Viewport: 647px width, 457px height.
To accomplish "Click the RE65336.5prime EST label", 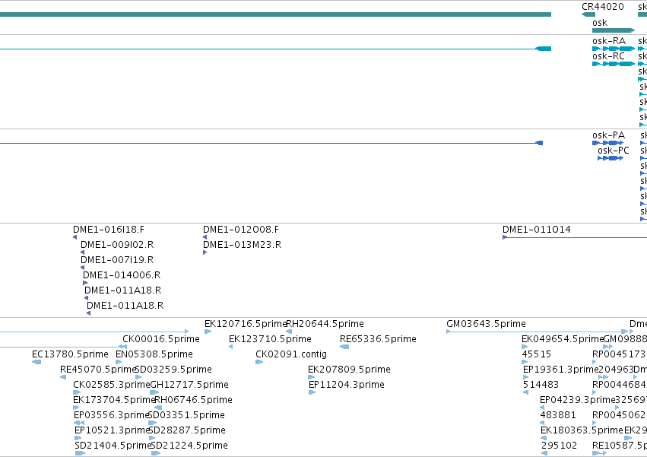I will point(378,339).
